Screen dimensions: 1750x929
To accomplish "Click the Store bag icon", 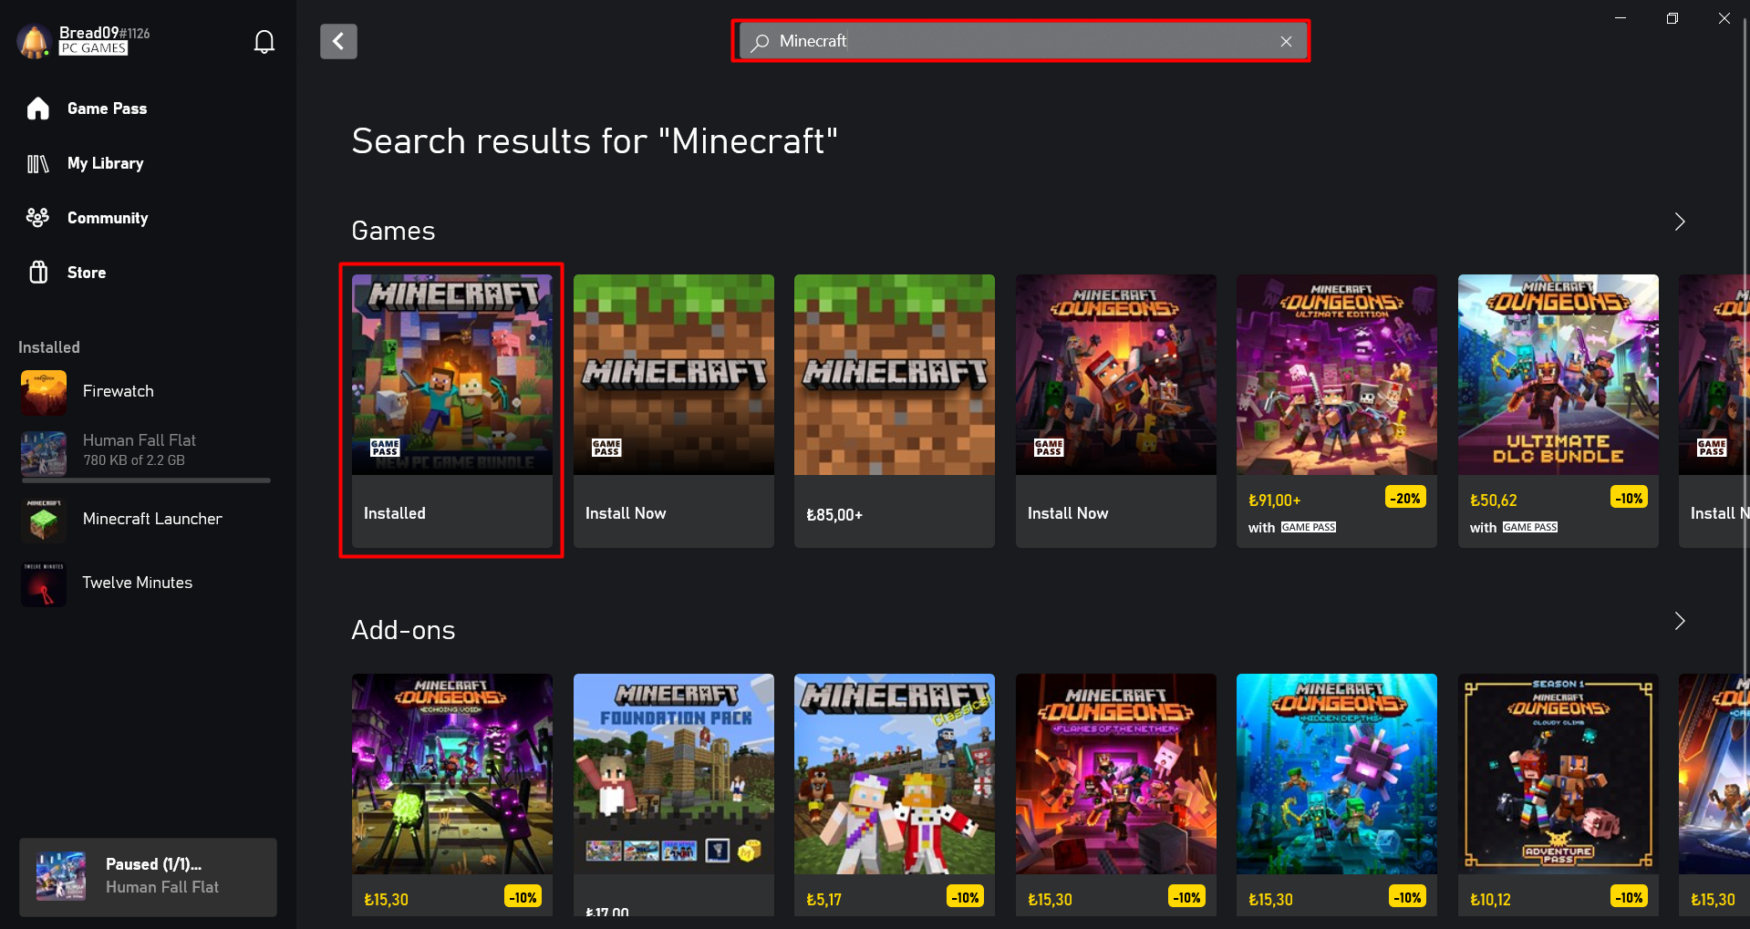I will (38, 273).
